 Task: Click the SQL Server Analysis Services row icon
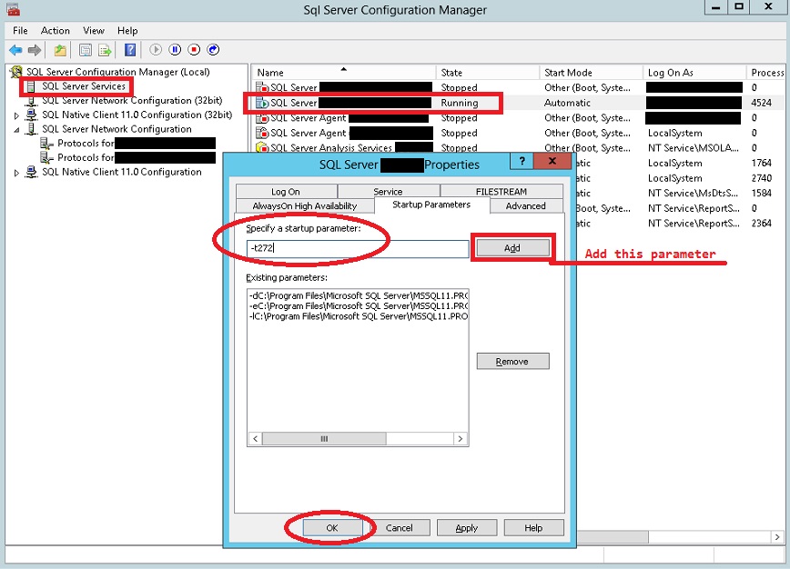262,148
